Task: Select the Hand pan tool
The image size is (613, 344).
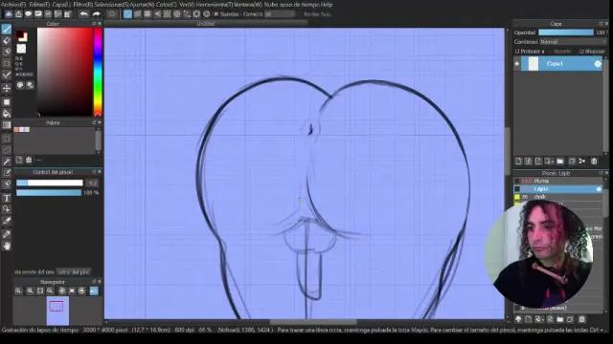Action: click(x=7, y=247)
